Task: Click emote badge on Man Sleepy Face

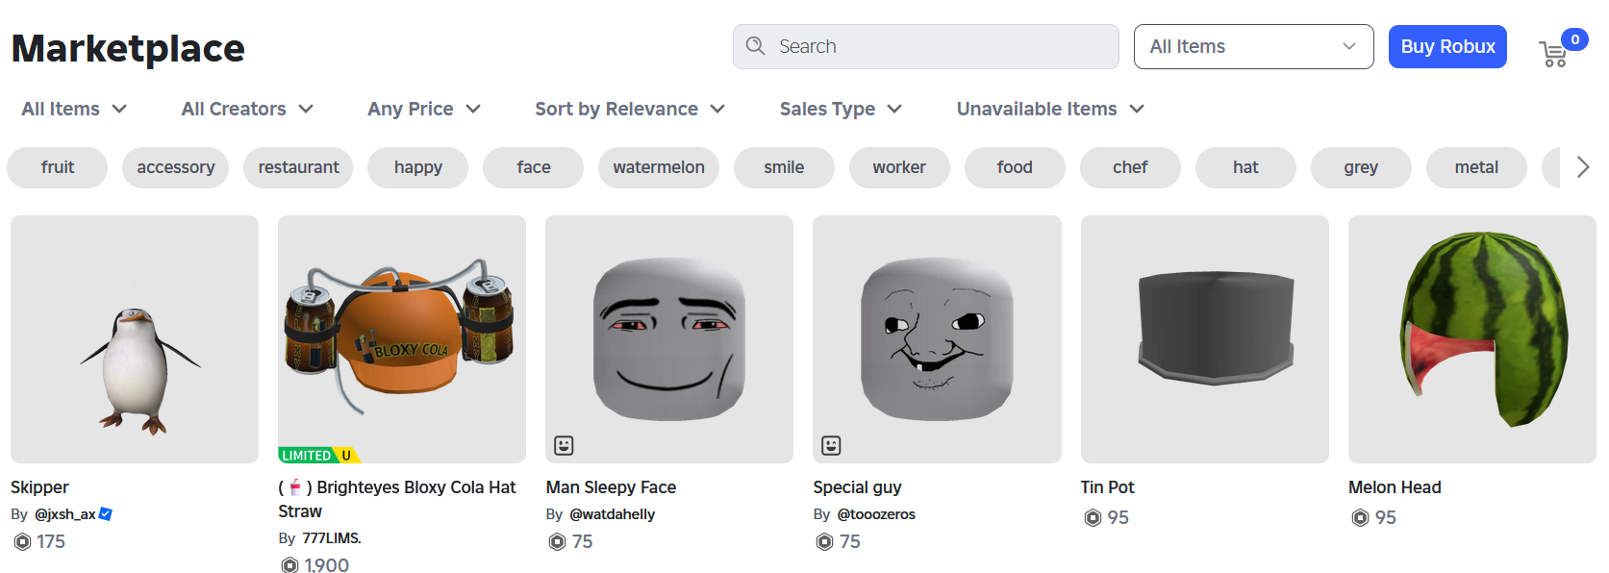Action: 564,445
